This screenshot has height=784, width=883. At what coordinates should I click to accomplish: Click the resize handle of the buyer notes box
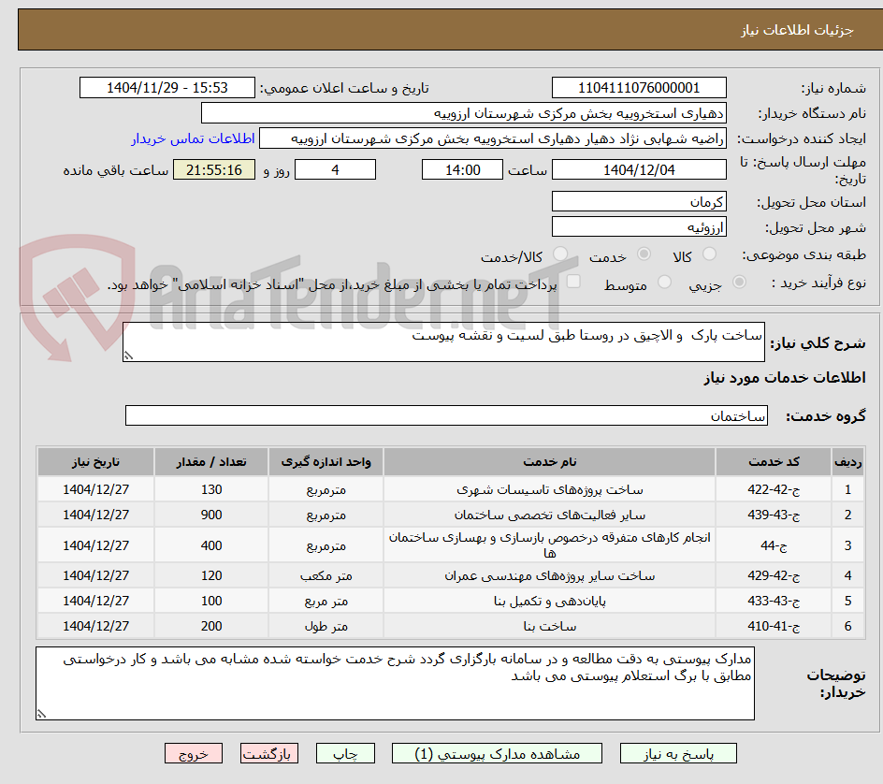point(42,714)
